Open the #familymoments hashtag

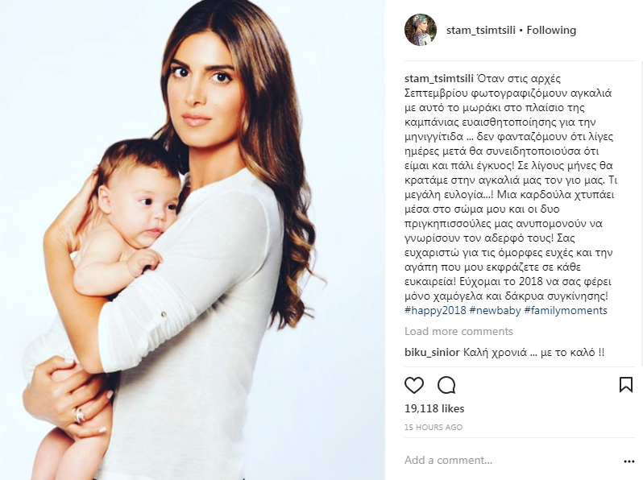pyautogui.click(x=566, y=310)
